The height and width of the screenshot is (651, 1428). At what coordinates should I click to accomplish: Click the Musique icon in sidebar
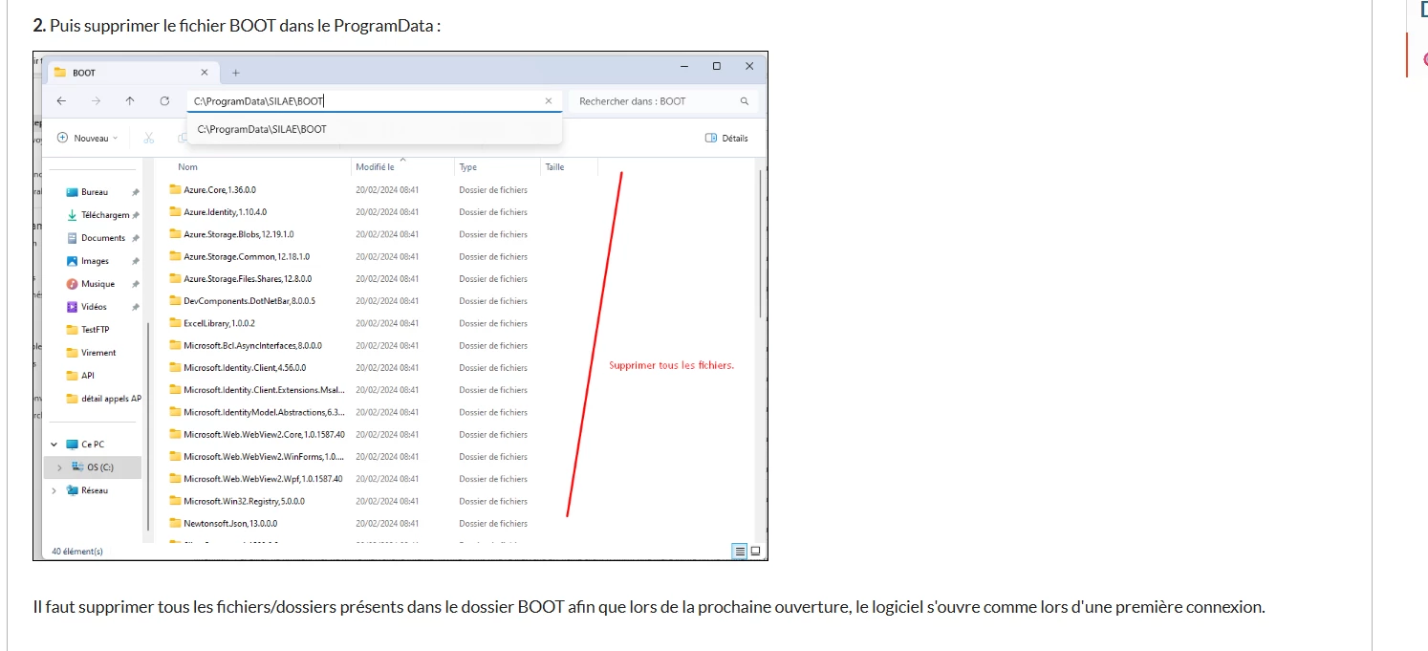click(x=72, y=284)
